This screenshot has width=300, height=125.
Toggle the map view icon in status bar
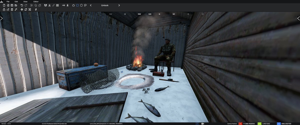[198, 124]
